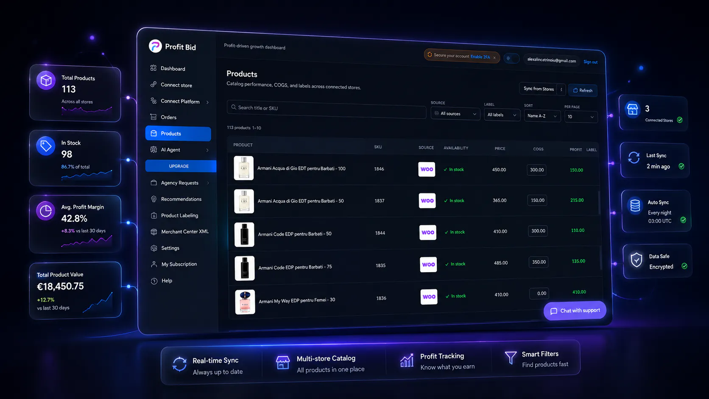Click the COGS field showing 150.00
This screenshot has height=399, width=709.
pyautogui.click(x=537, y=200)
